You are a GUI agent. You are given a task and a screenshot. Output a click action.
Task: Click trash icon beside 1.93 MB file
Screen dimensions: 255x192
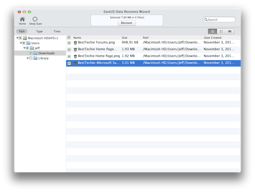click(x=75, y=49)
